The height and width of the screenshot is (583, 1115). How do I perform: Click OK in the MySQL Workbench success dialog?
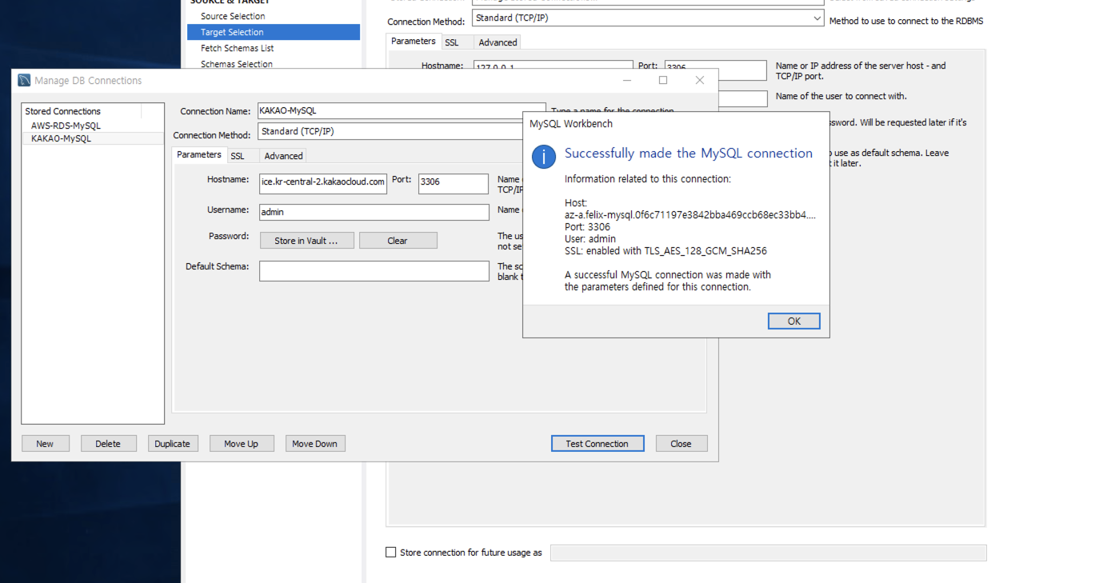(x=793, y=321)
